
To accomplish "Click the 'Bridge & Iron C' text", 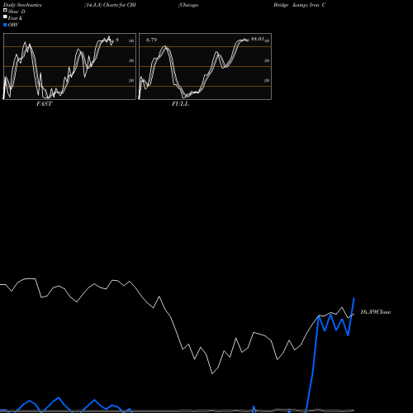I will pos(300,5).
